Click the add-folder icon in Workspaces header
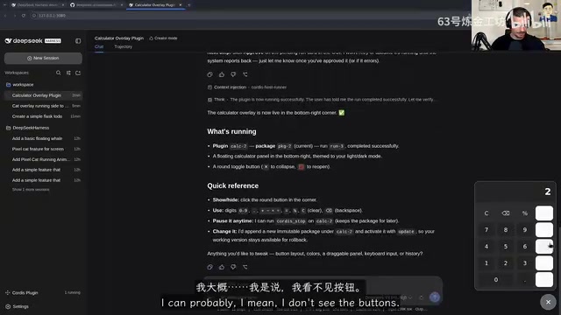This screenshot has height=315, width=561. tap(78, 73)
